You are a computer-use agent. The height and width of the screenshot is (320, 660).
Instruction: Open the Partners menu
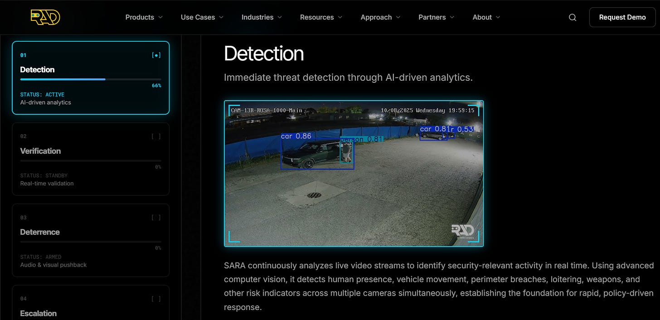click(x=436, y=17)
